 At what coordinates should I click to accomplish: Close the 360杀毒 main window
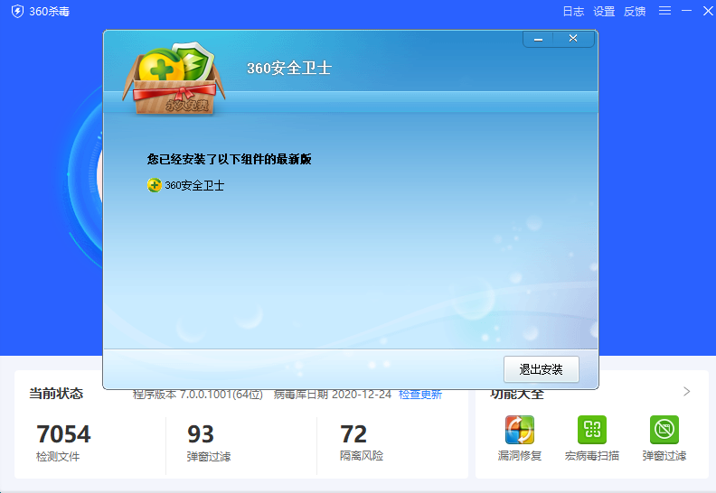[708, 11]
